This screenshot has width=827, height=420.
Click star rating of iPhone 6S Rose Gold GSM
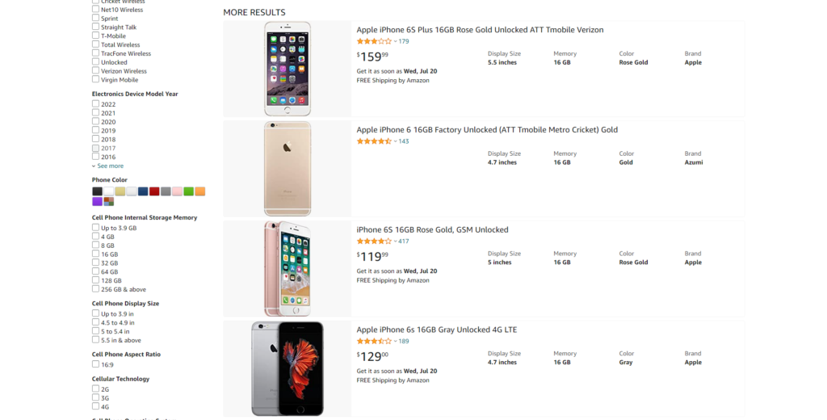click(x=374, y=241)
